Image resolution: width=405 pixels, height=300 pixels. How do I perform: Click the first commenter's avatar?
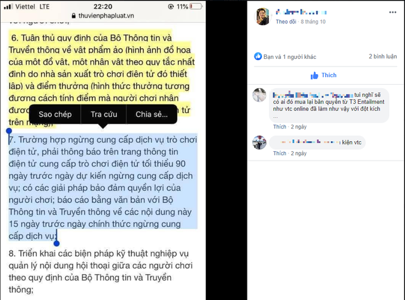[x=259, y=95]
